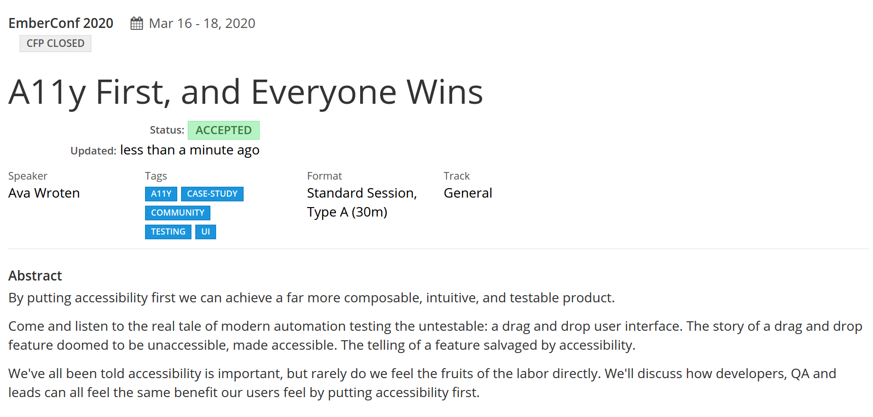Click the TESTING tag

pos(168,232)
